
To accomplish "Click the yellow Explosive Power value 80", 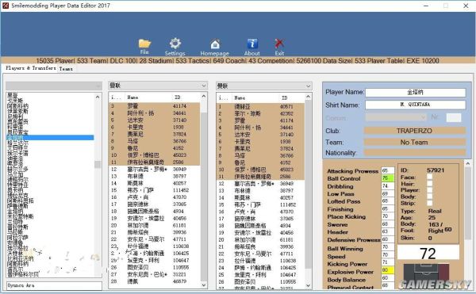I will 388,270.
